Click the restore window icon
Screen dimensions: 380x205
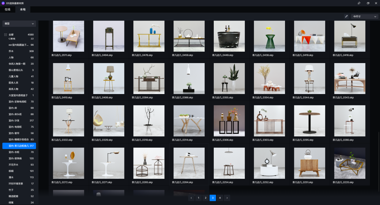click(x=368, y=3)
